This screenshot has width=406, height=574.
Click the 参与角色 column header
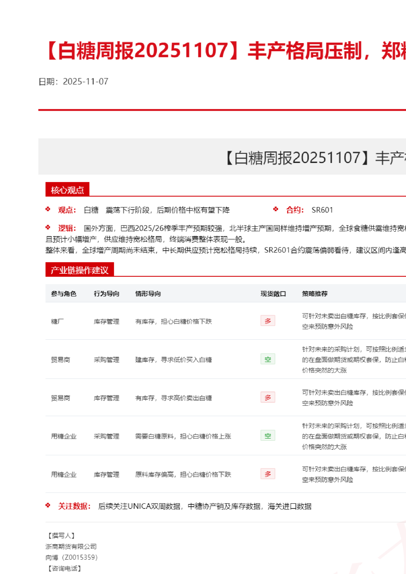pos(64,294)
